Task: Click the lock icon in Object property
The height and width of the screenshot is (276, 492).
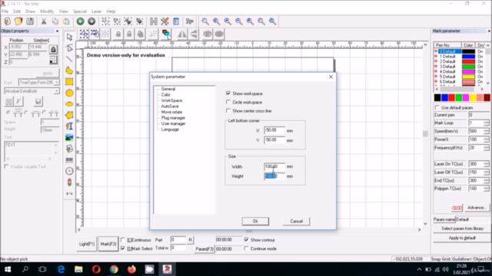Action: coord(53,49)
